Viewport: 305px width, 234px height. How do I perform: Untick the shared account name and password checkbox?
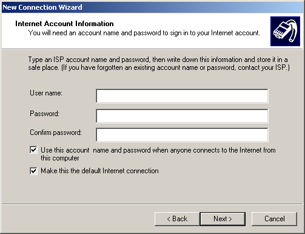(33, 150)
